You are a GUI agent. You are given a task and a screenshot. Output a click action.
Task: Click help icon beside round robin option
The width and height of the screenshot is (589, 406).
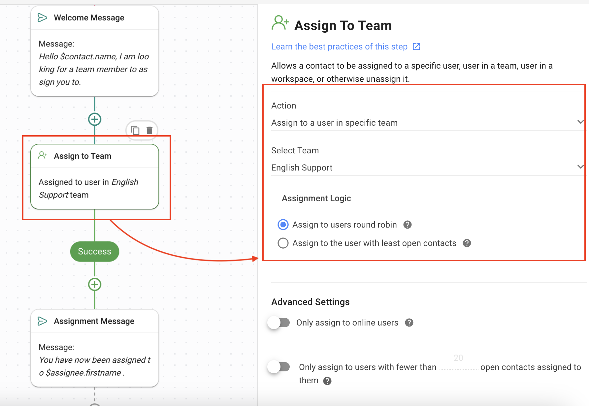[408, 225]
